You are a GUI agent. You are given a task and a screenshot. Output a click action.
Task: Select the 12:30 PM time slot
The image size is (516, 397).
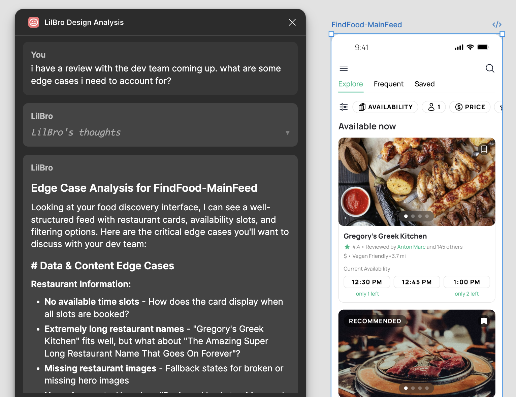click(367, 282)
